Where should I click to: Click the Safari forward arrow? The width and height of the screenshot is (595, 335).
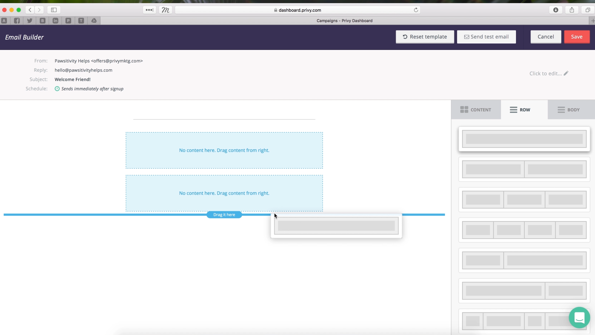click(x=39, y=10)
